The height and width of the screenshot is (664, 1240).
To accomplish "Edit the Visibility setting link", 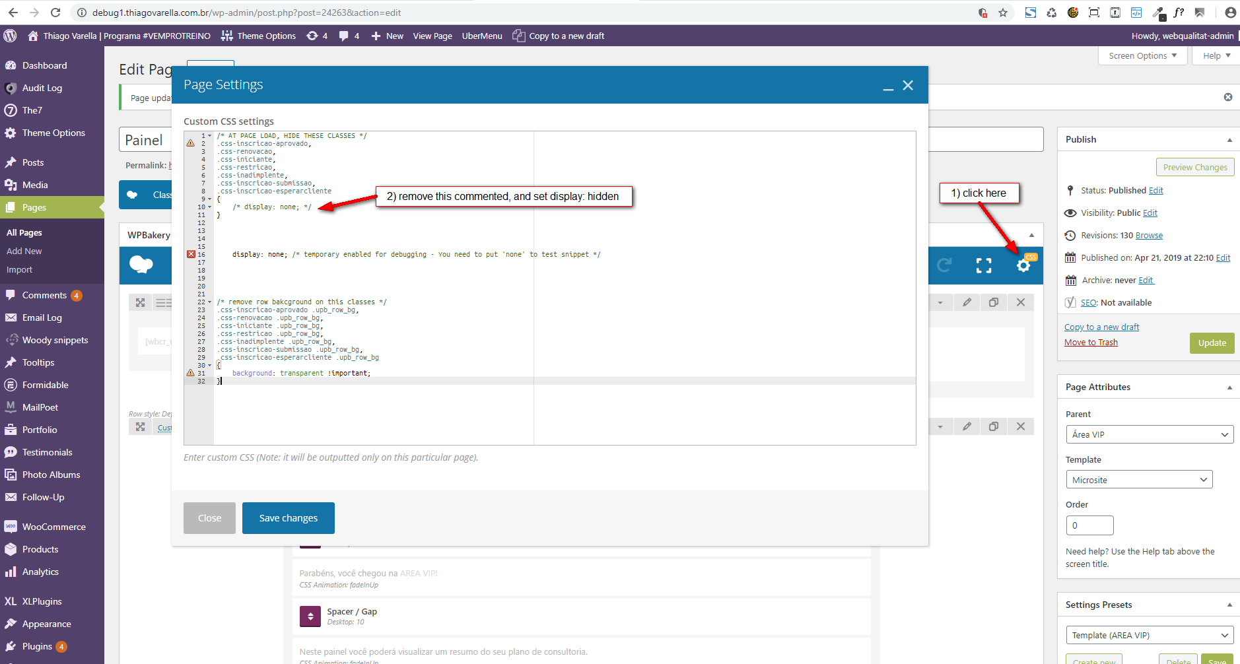I will point(1150,213).
